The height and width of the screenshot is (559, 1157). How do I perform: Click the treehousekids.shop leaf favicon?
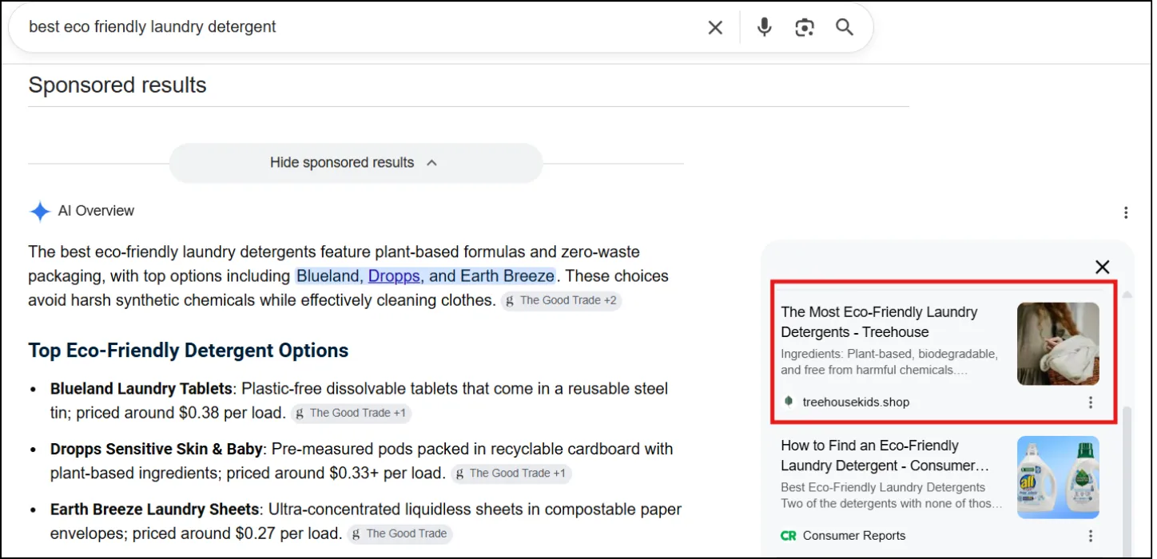[789, 402]
